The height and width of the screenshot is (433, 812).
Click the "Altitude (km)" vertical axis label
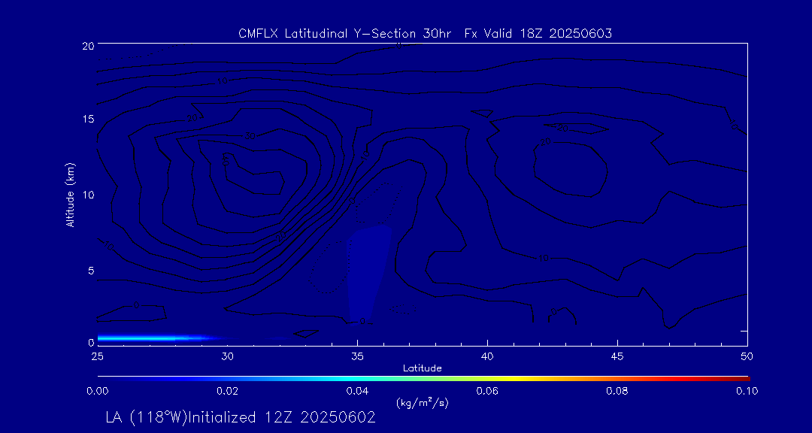point(70,195)
